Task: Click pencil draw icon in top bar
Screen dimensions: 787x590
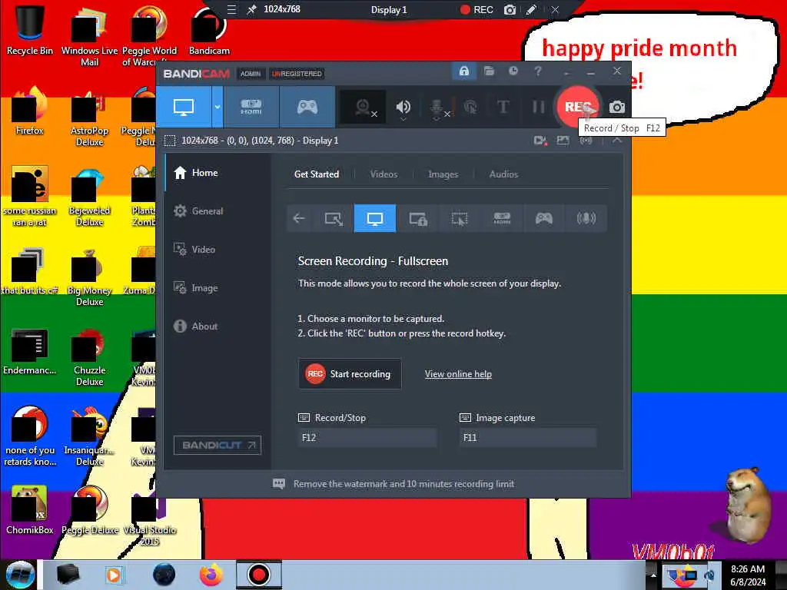Action: (x=532, y=9)
